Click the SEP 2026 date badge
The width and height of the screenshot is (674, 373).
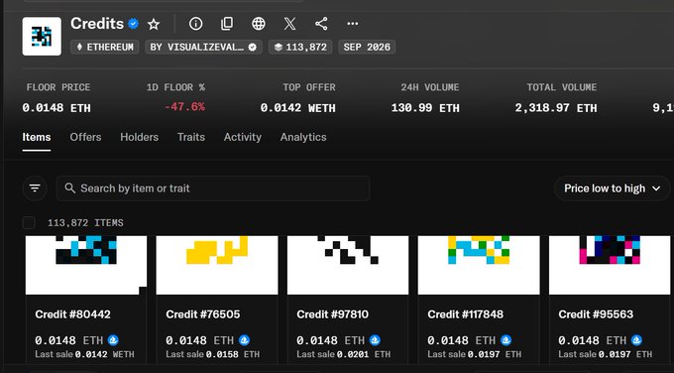[x=367, y=47]
